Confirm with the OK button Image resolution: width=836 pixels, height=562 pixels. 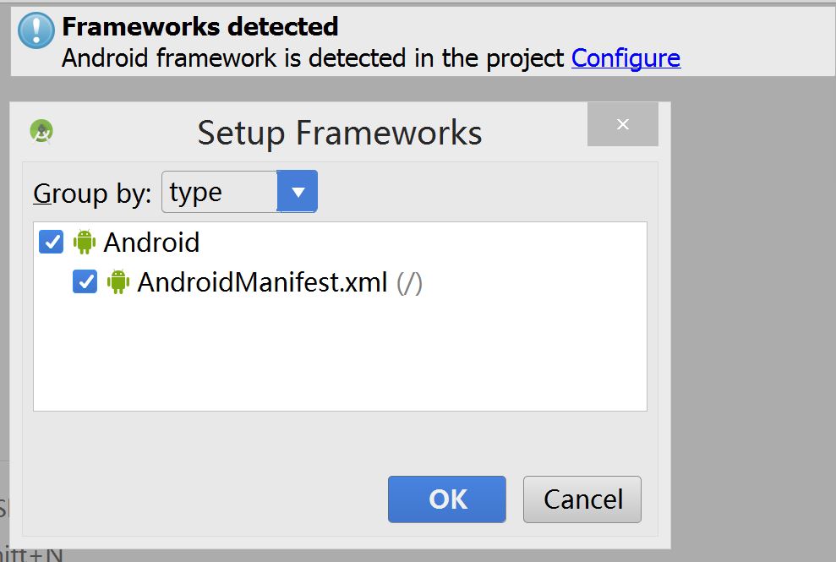coord(447,499)
